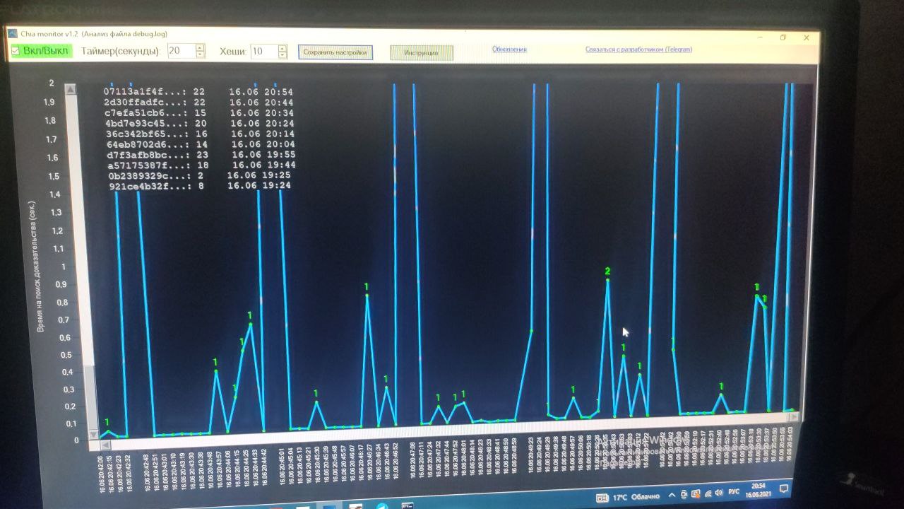This screenshot has width=904, height=509.
Task: Decrease the Таймер seconds with down arrow
Action: (x=200, y=54)
